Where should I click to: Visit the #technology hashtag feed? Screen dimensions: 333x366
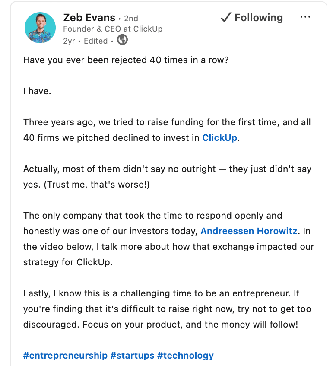click(185, 356)
